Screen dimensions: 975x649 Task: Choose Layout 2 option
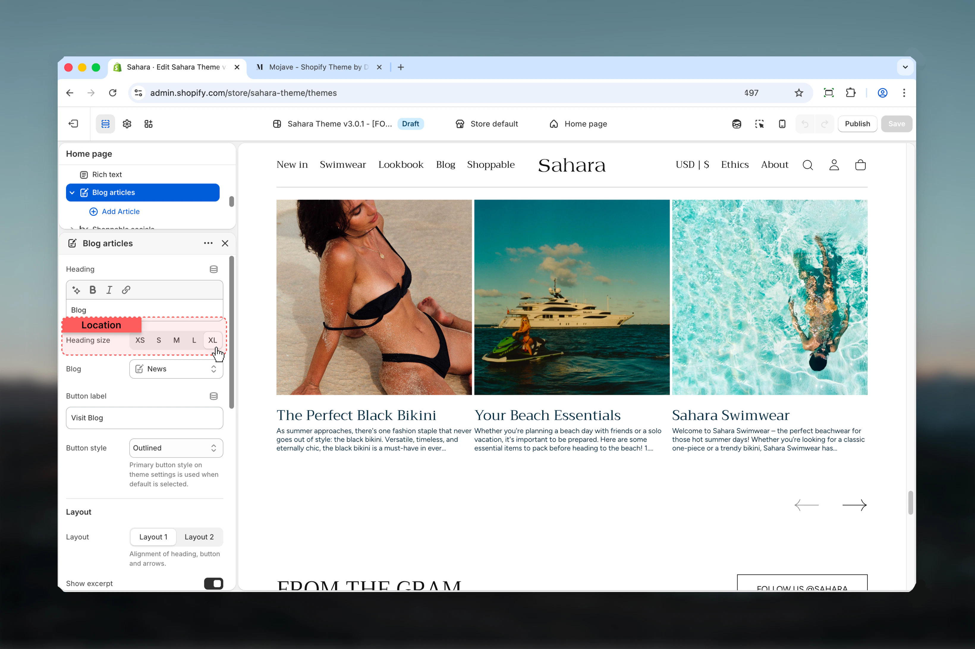[x=199, y=537]
